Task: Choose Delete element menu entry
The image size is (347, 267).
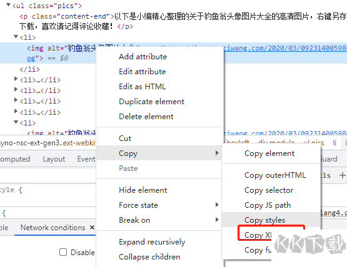Action: [x=146, y=117]
